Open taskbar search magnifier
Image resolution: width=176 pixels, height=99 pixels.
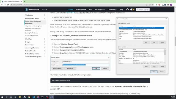click(x=7, y=97)
